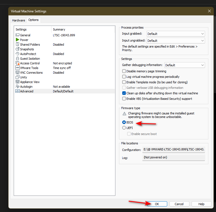216x212 pixels.
Task: Select the VNC Connections icon
Action: [x=18, y=72]
